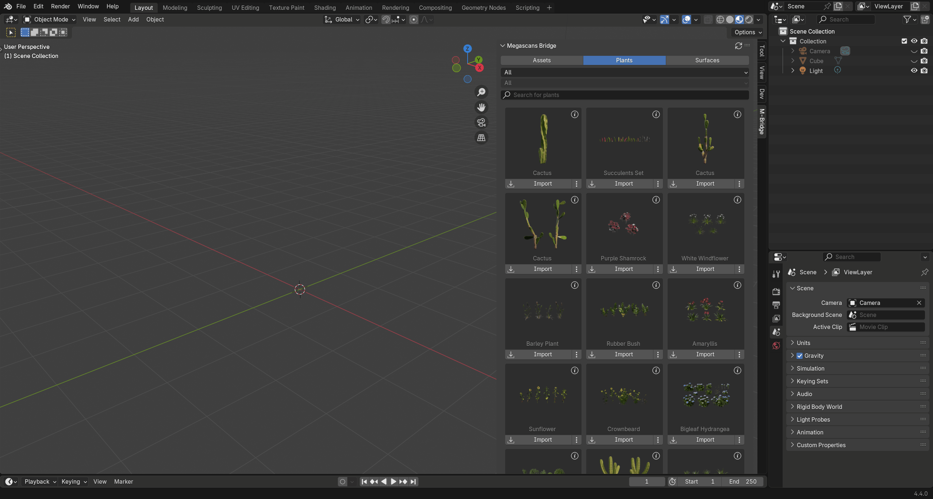Screen dimensions: 933x499
Task: Toggle proportional editing in viewport header
Action: click(414, 20)
